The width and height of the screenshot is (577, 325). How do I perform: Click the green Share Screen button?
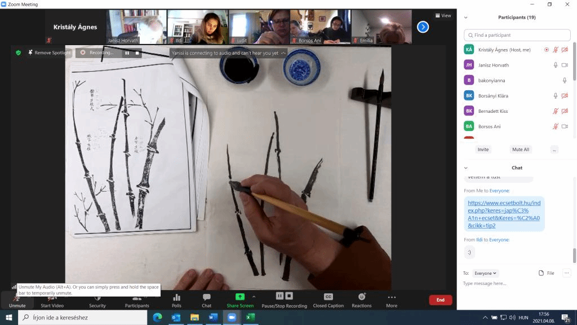240,300
